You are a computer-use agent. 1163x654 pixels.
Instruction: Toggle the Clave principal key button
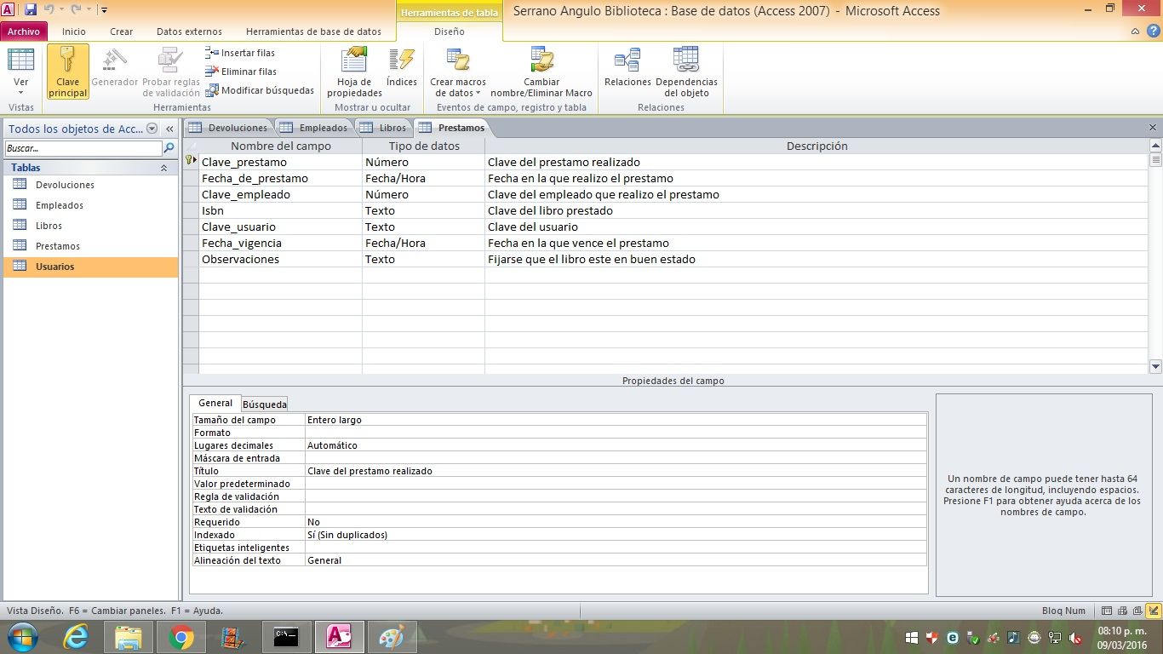[x=68, y=72]
